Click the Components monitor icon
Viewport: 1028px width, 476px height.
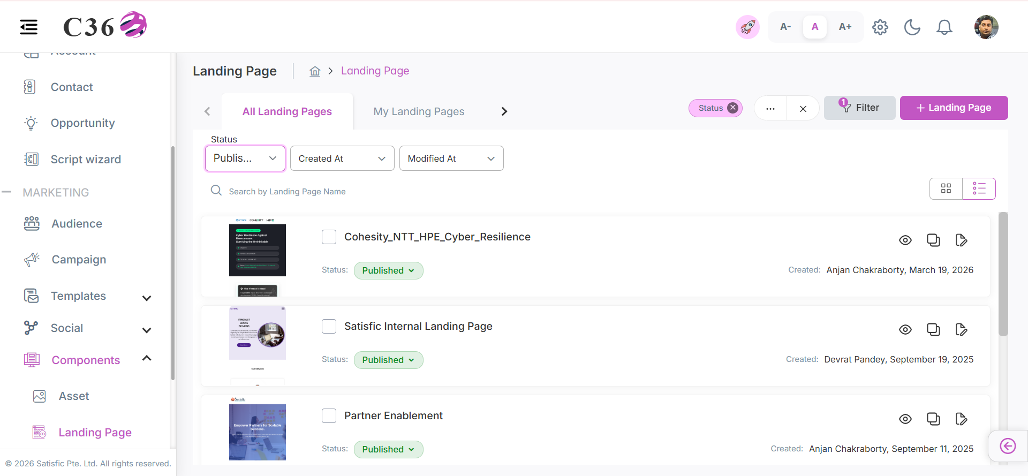32,360
